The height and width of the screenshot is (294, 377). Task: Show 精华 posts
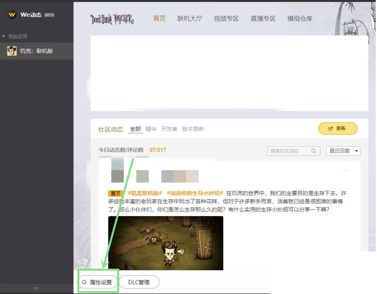coord(151,129)
